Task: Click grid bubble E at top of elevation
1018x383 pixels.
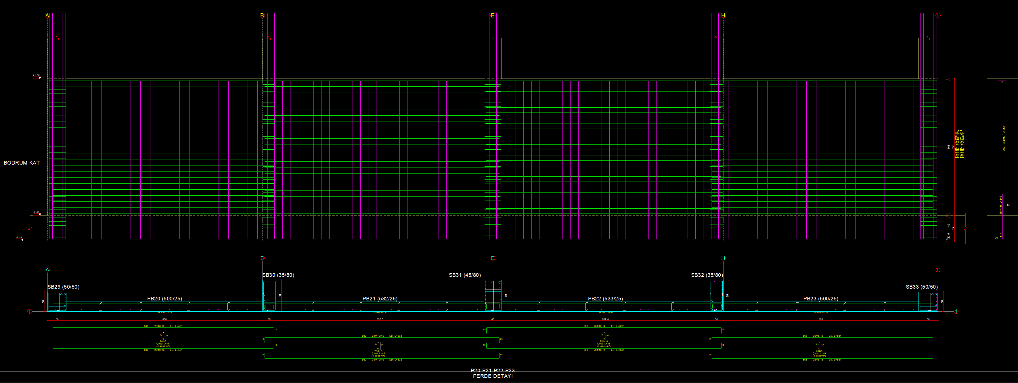Action: pyautogui.click(x=492, y=16)
